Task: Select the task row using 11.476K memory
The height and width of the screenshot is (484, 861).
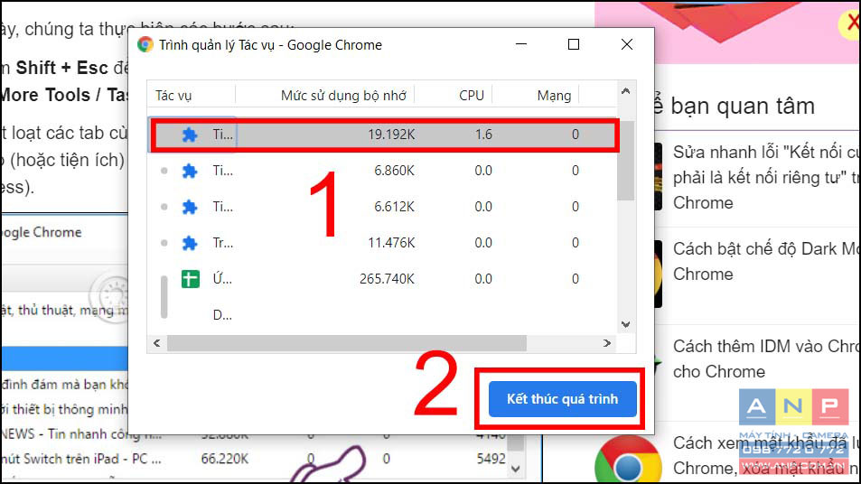Action: 382,243
